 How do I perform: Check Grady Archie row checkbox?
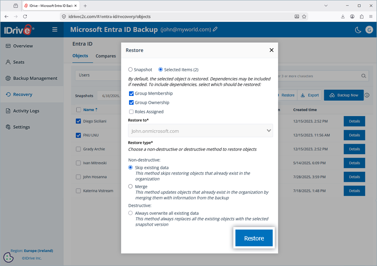tap(78, 149)
